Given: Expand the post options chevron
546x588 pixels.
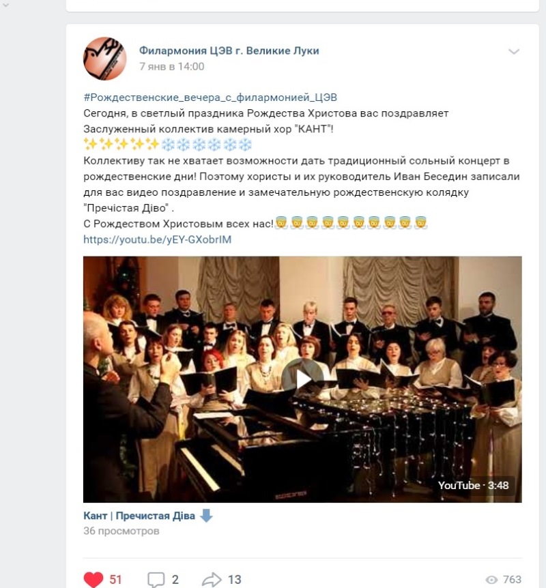Looking at the screenshot, I should [x=514, y=51].
